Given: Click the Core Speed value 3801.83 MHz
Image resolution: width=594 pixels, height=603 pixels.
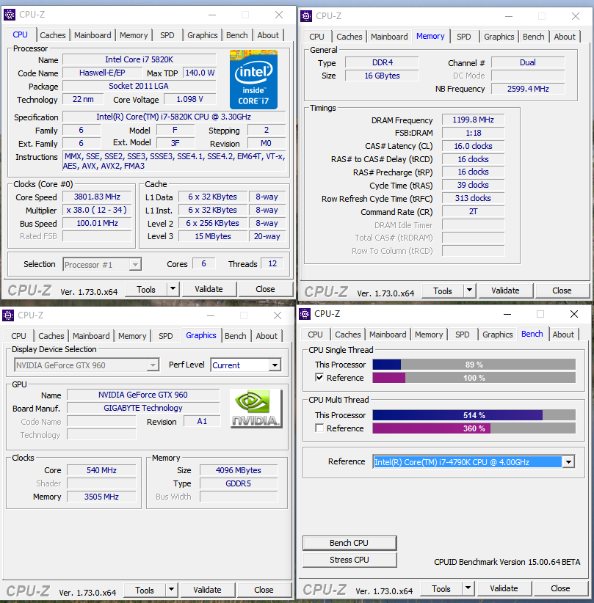Looking at the screenshot, I should [x=97, y=197].
